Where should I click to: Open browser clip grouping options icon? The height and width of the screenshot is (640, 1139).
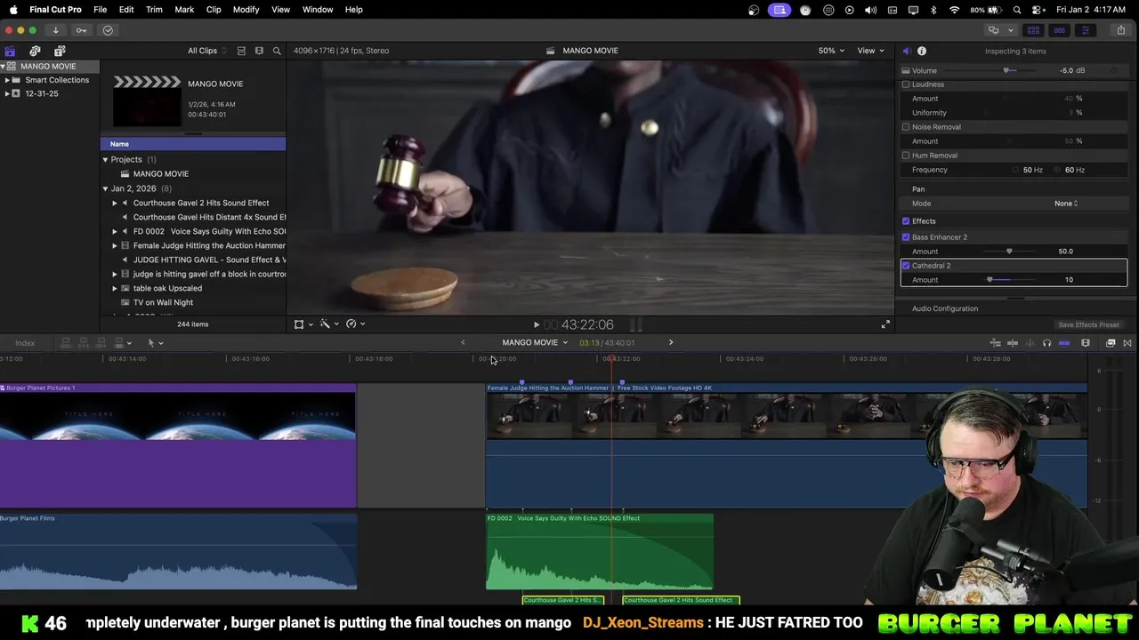click(259, 51)
